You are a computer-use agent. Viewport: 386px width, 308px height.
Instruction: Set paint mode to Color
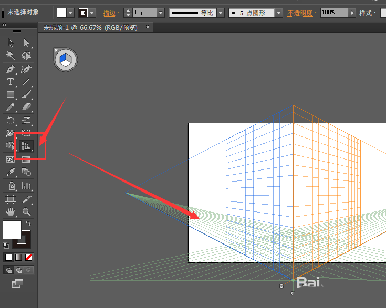click(x=8, y=257)
